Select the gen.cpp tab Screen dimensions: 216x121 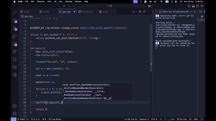pos(66,12)
